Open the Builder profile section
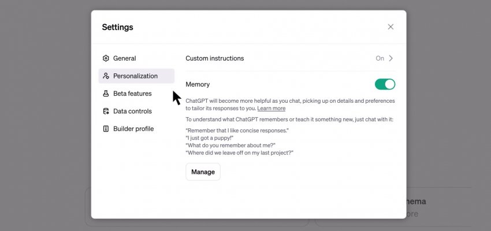This screenshot has height=231, width=491. point(133,129)
